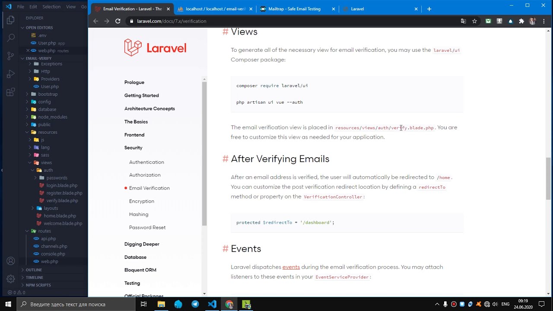553x311 pixels.
Task: Open welcome.blade.php in the file tree
Action: coord(63,223)
